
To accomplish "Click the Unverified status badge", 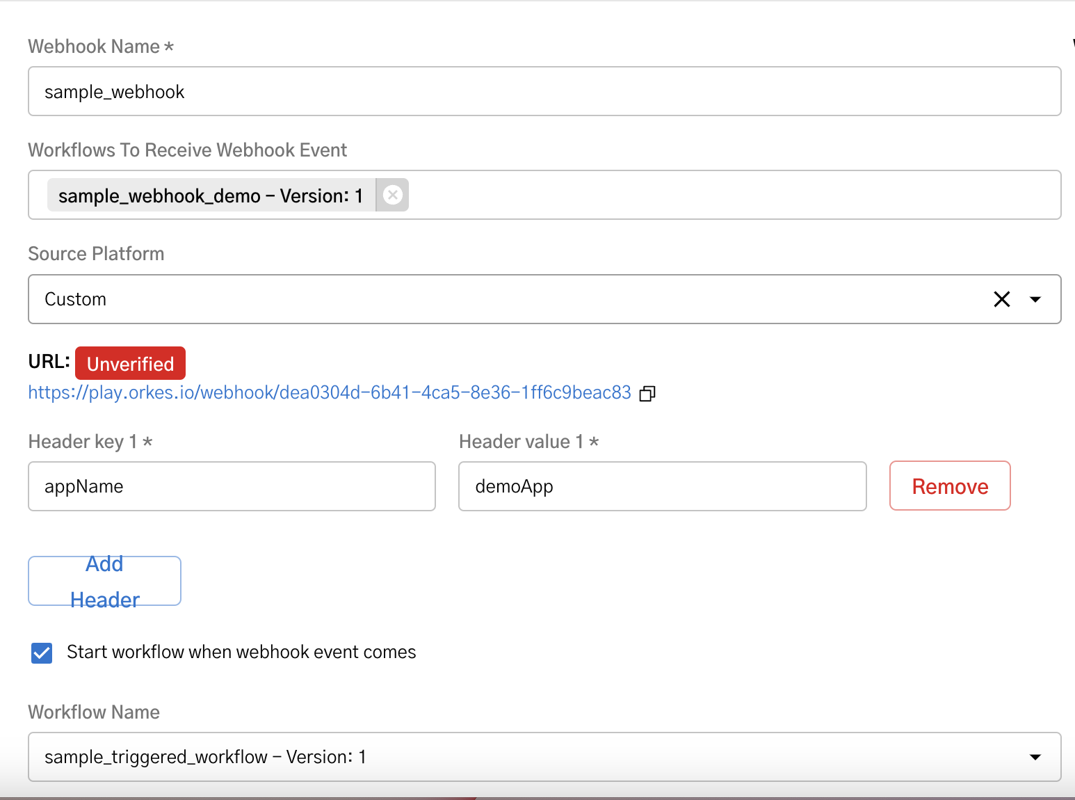I will [130, 362].
